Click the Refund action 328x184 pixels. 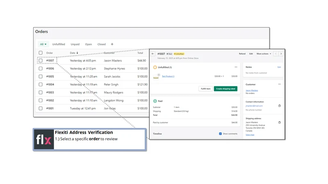tap(242, 54)
